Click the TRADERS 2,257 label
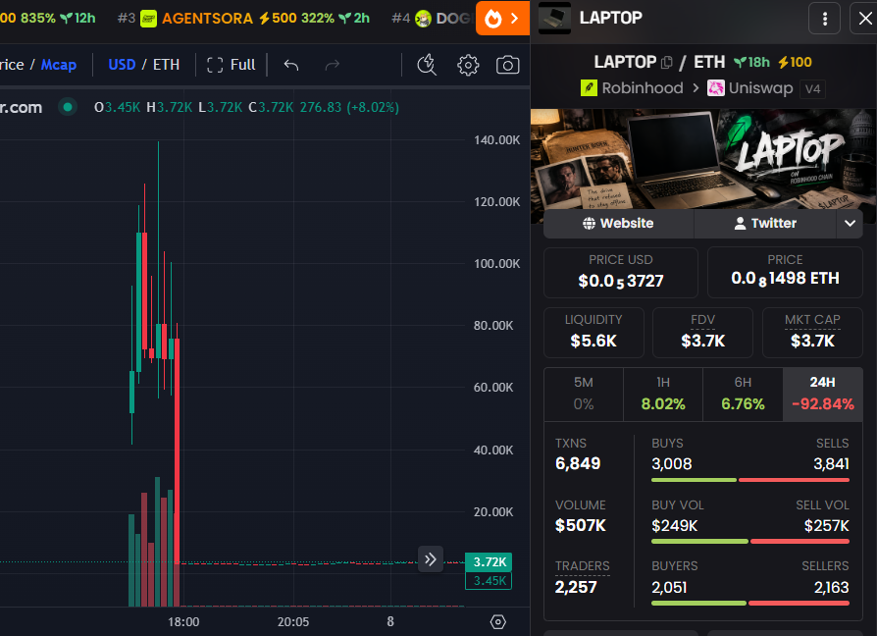 [583, 566]
